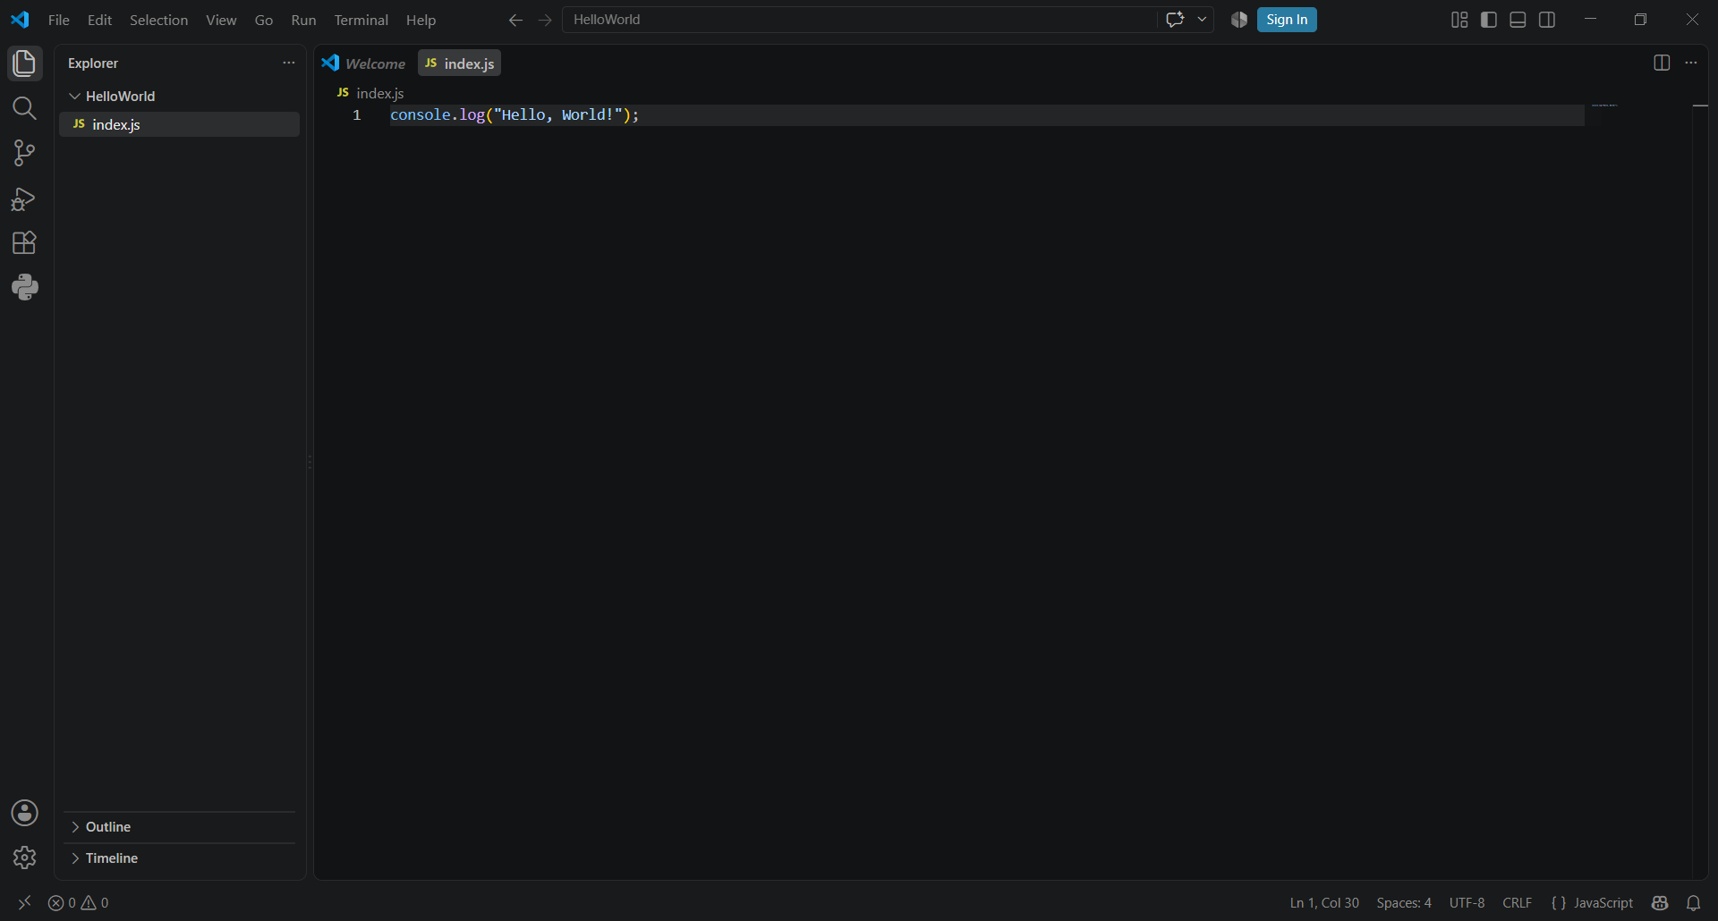Toggle bottom panel visibility
This screenshot has width=1718, height=921.
click(1518, 20)
